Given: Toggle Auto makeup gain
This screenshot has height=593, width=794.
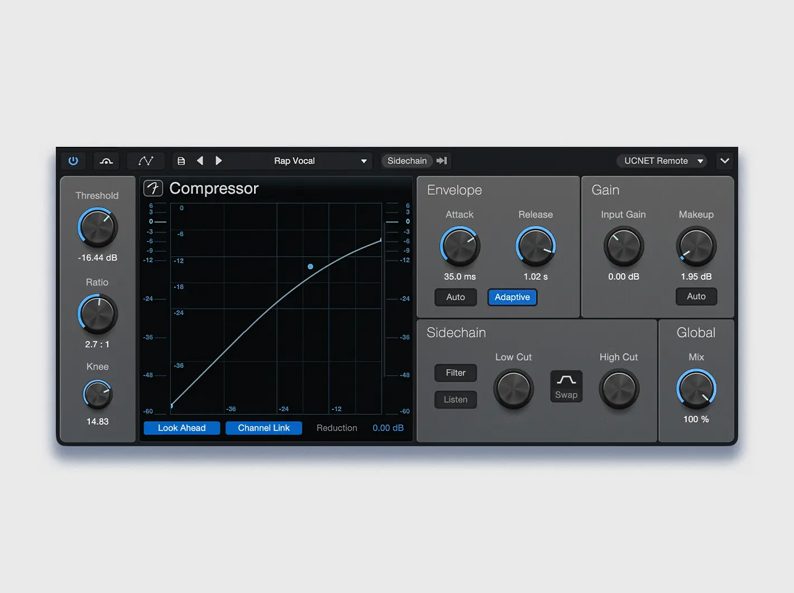Looking at the screenshot, I should point(696,297).
